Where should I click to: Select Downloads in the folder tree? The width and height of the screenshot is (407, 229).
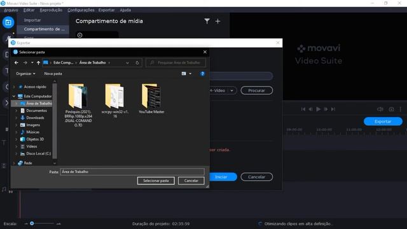pos(35,118)
